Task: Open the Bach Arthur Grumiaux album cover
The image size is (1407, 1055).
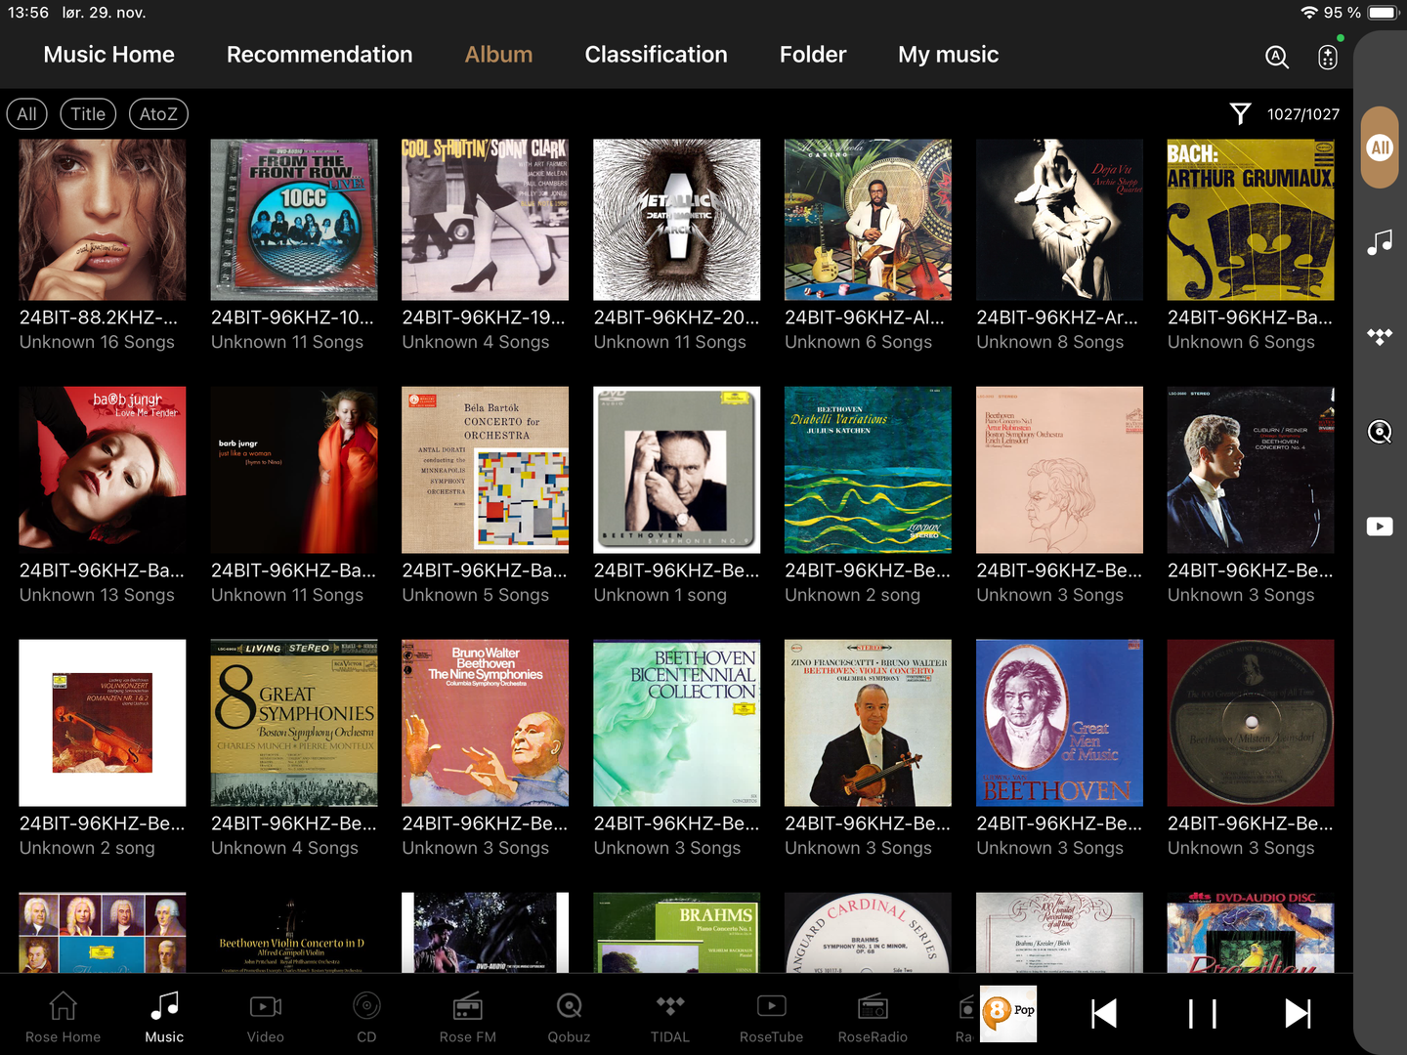Action: click(x=1251, y=220)
